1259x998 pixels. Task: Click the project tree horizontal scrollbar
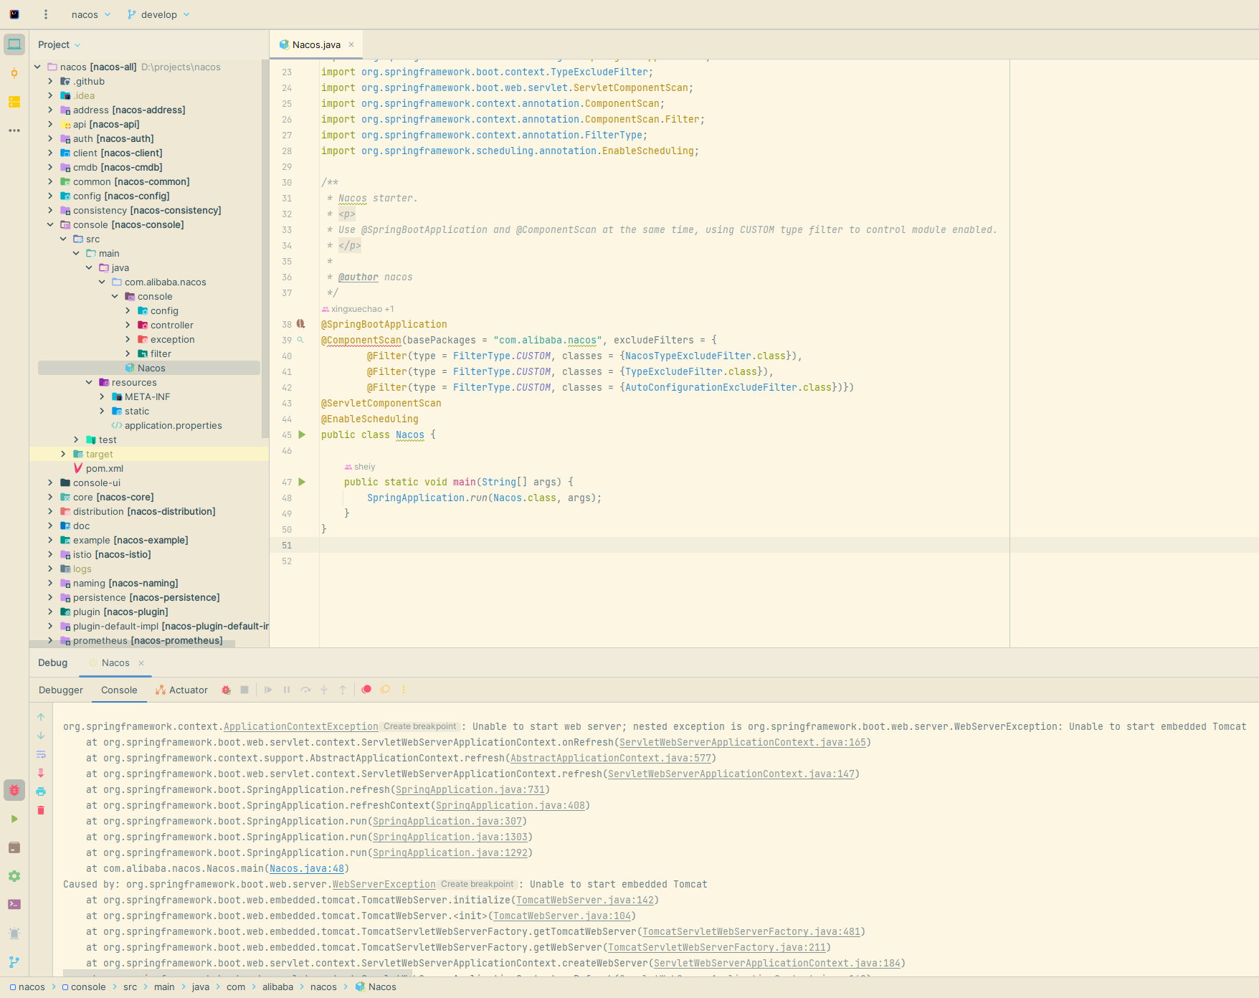(x=132, y=644)
